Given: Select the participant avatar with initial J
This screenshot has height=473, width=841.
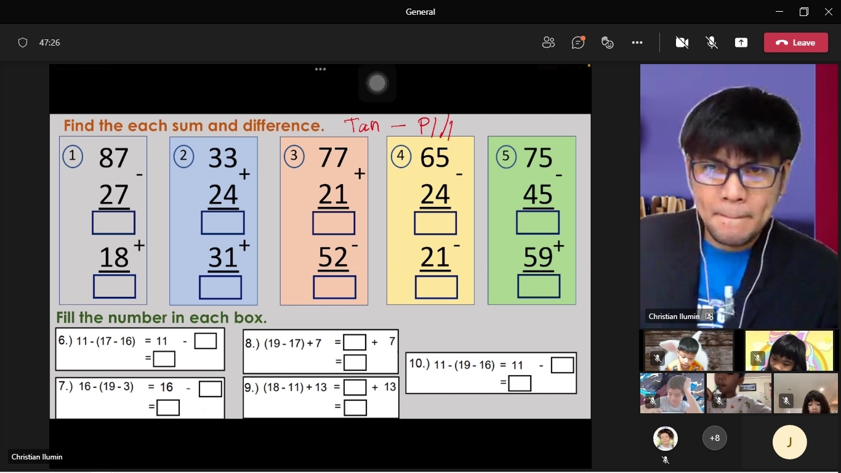Looking at the screenshot, I should click(789, 442).
